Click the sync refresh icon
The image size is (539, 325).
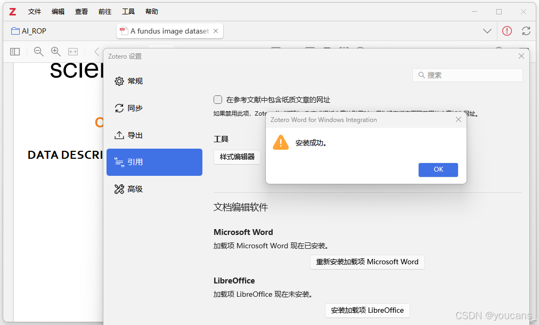click(x=526, y=31)
